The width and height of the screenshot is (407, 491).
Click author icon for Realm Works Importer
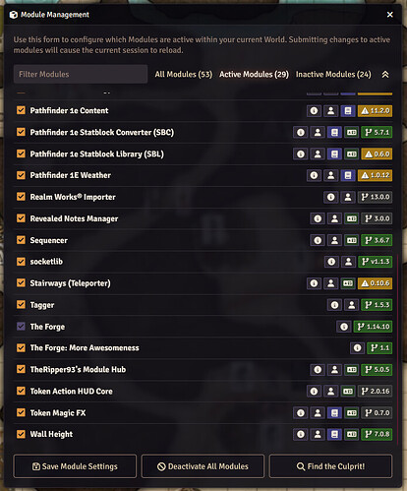348,197
